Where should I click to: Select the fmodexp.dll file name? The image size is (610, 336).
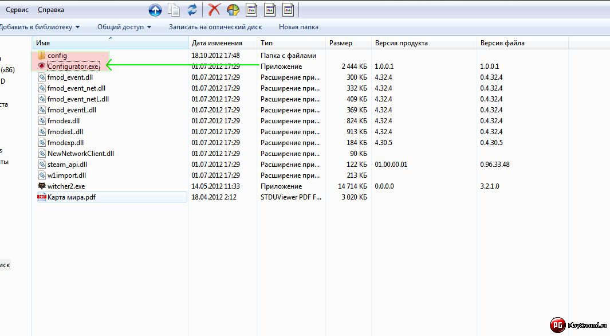coord(65,143)
